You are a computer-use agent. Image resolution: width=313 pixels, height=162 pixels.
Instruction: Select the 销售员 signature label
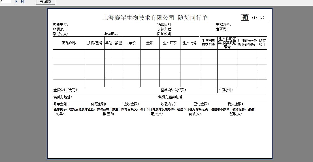tap(109, 114)
